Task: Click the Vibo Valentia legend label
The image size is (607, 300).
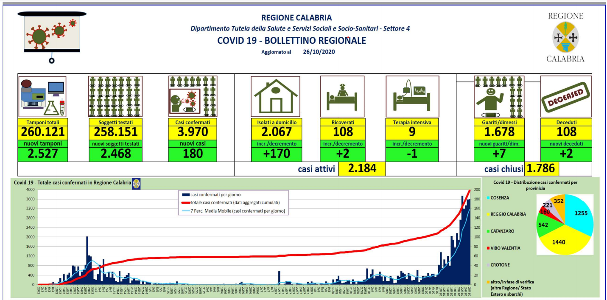Action: click(x=506, y=248)
